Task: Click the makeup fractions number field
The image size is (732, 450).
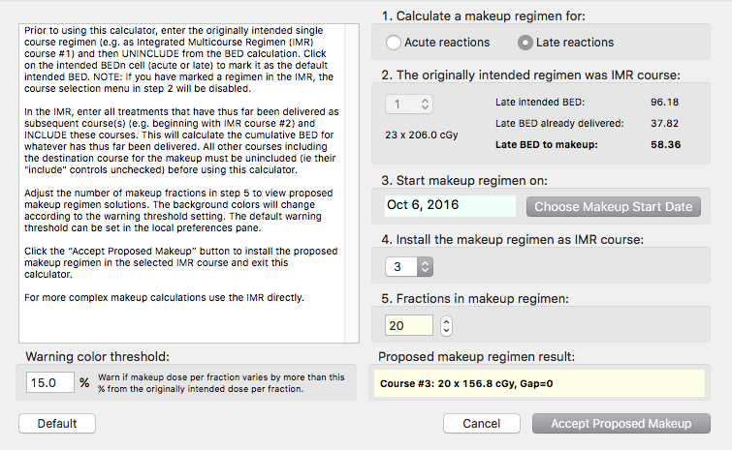Action: click(409, 326)
